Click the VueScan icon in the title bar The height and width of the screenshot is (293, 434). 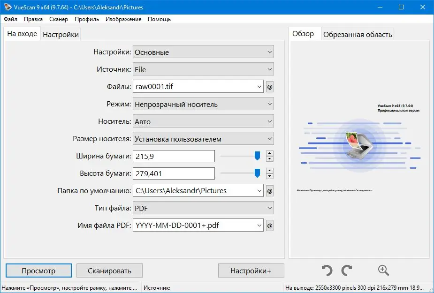click(x=7, y=7)
